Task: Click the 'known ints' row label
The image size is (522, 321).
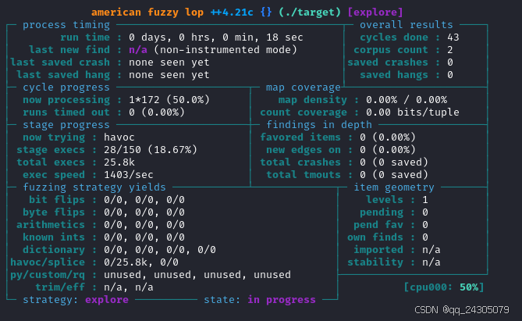Action: [54, 237]
